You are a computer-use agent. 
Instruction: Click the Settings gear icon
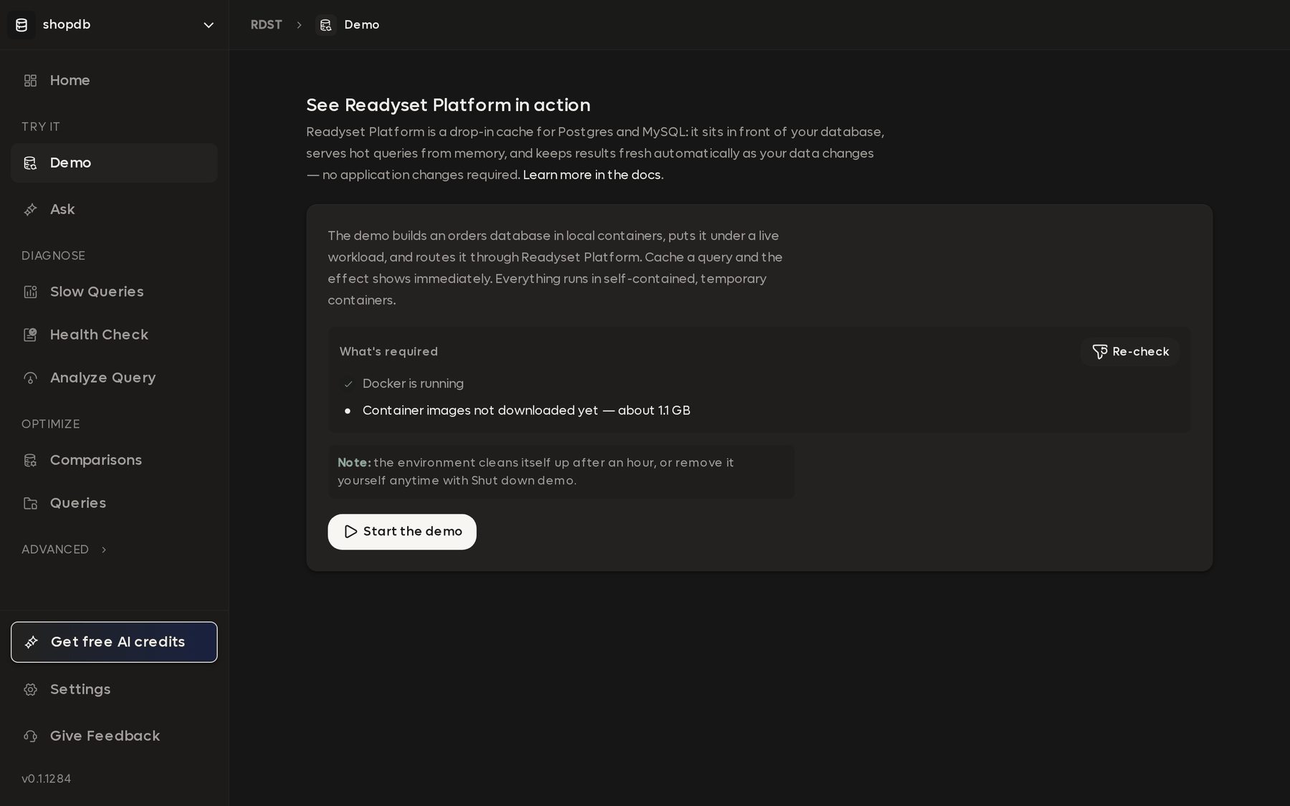[30, 690]
